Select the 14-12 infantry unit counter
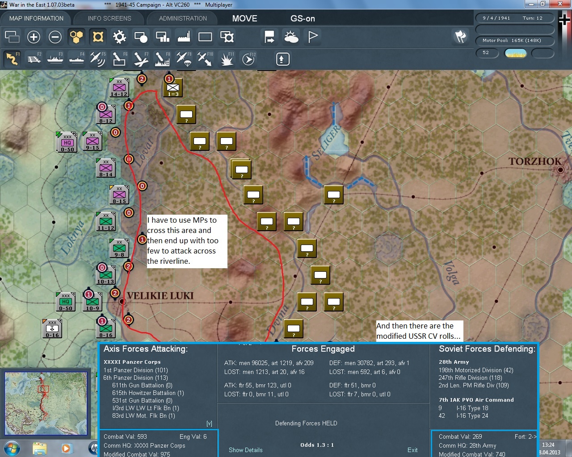This screenshot has width=572, height=457. (x=119, y=87)
